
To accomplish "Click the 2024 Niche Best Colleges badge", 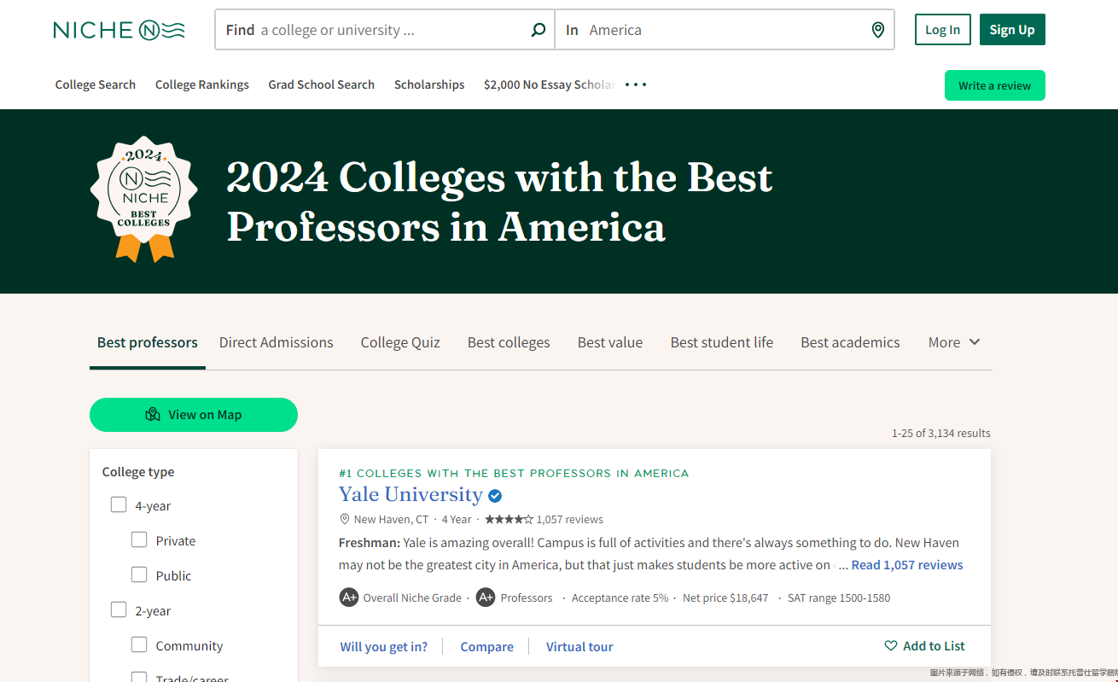I will click(x=144, y=199).
